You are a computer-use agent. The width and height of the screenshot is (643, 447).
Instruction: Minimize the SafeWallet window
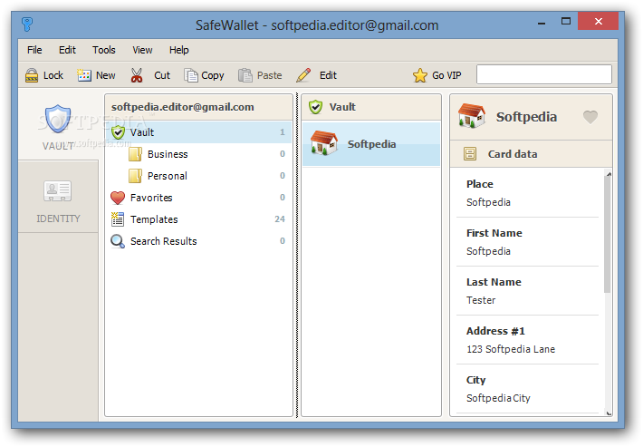point(542,24)
